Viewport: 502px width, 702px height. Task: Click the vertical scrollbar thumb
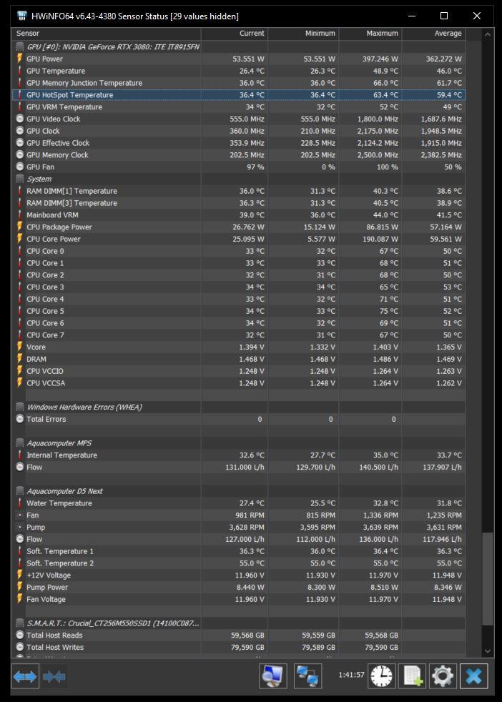488,578
